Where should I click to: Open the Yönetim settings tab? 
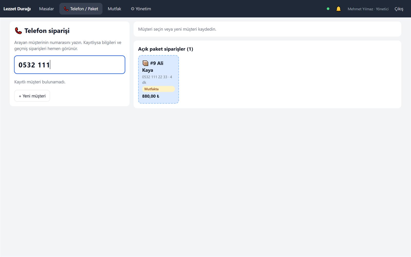[141, 9]
